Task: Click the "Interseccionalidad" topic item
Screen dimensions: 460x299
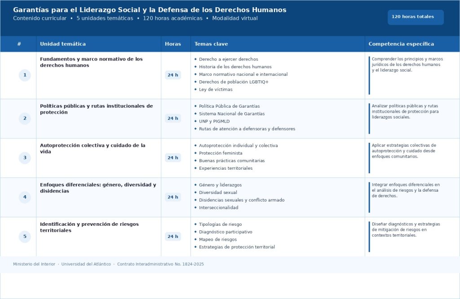Action: point(219,208)
